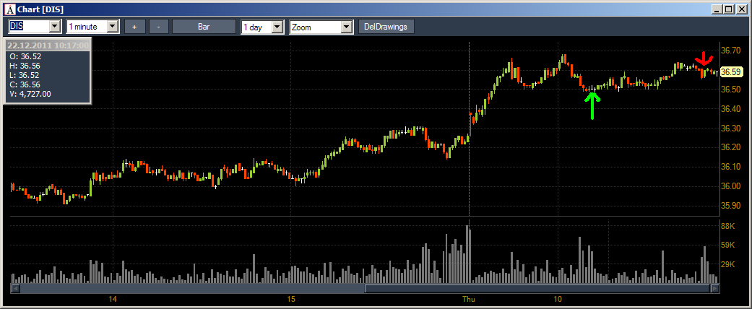Open the DIS symbol dropdown arrow
The image size is (752, 309).
pyautogui.click(x=55, y=26)
